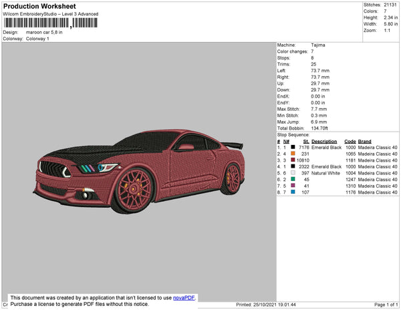Image resolution: width=401 pixels, height=310 pixels.
Task: Click 'Wilcom EmbroideryStudio – Level 3 Advanced' text
Action: tap(51, 14)
